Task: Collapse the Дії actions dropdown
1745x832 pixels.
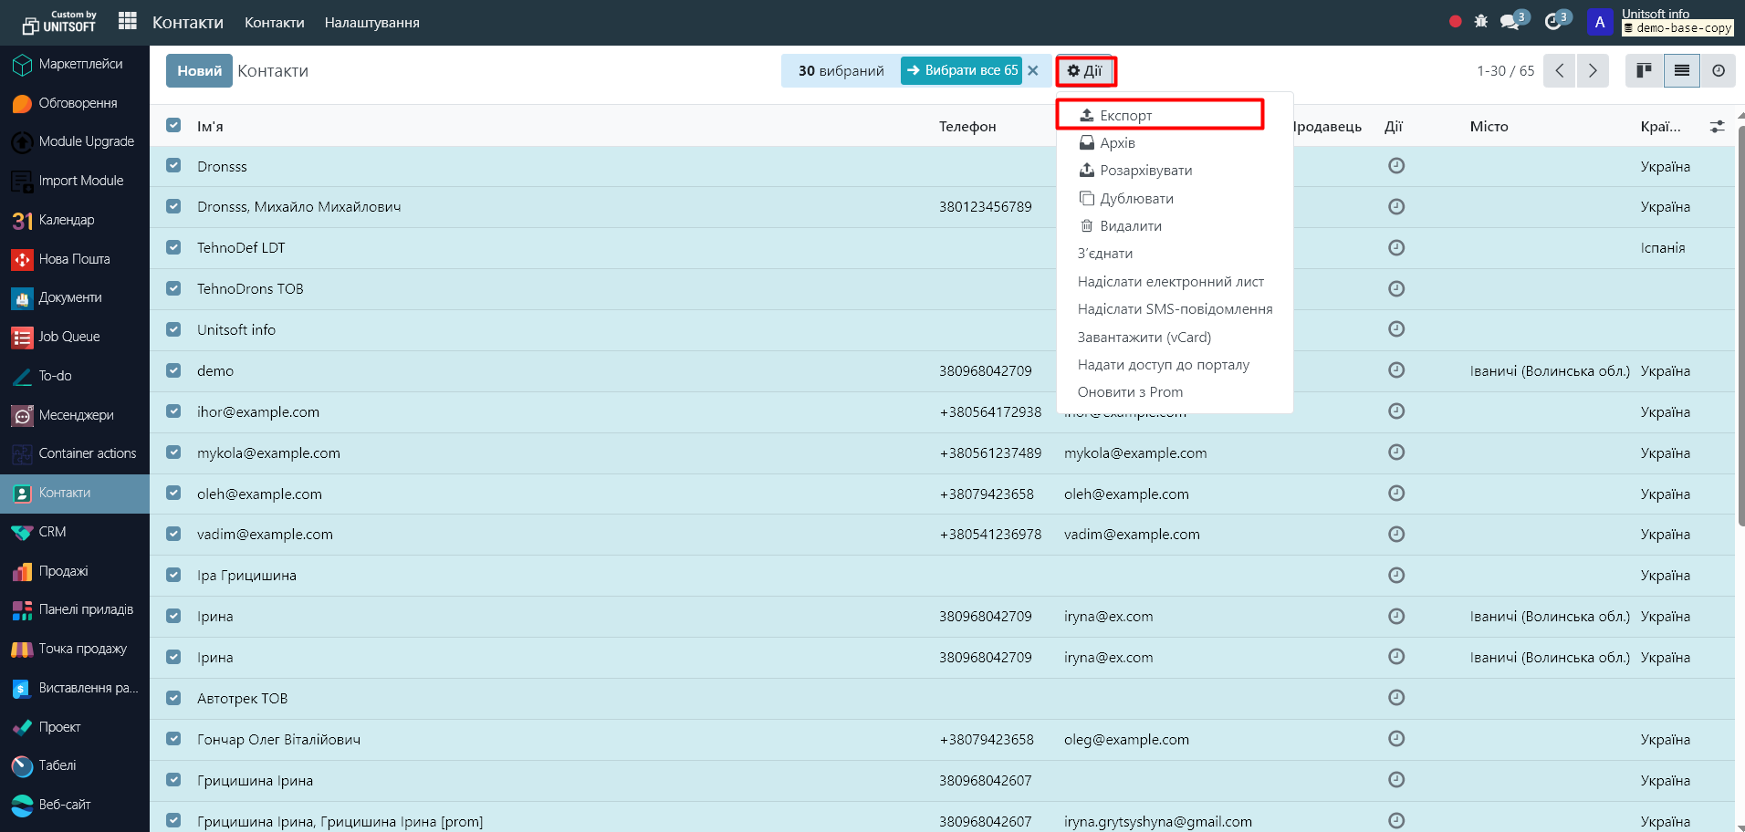Action: point(1085,70)
